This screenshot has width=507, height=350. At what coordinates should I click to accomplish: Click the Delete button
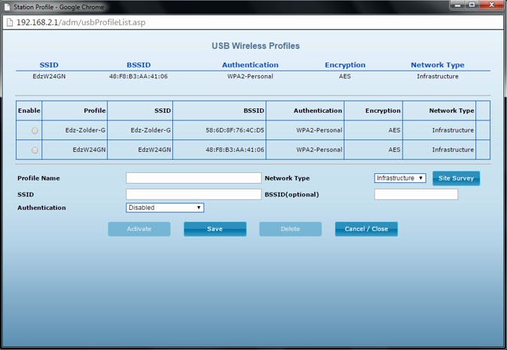tap(290, 229)
